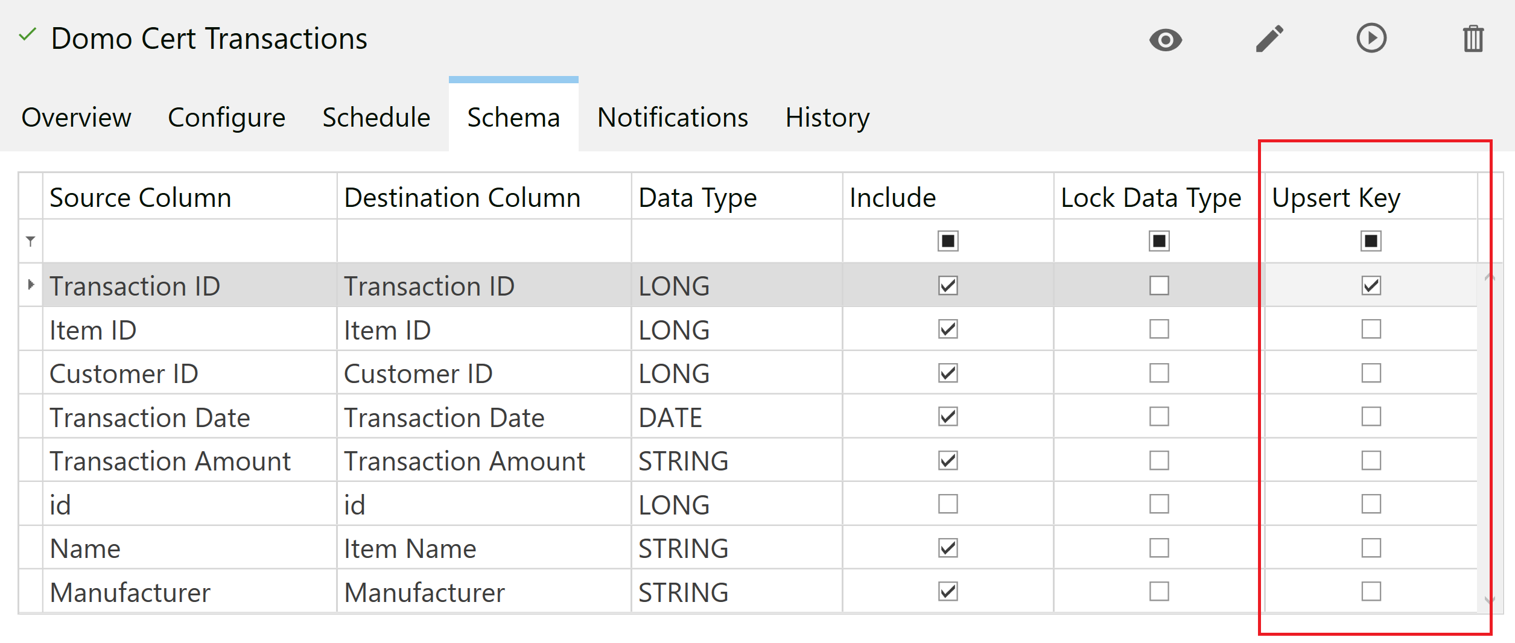Image resolution: width=1515 pixels, height=643 pixels.
Task: Open the History tab
Action: point(827,118)
